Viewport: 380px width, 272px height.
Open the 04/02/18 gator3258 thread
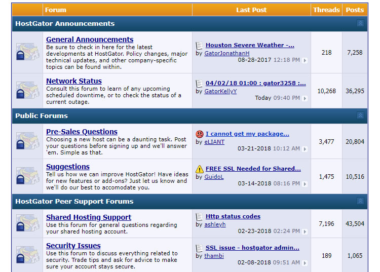[x=256, y=83]
